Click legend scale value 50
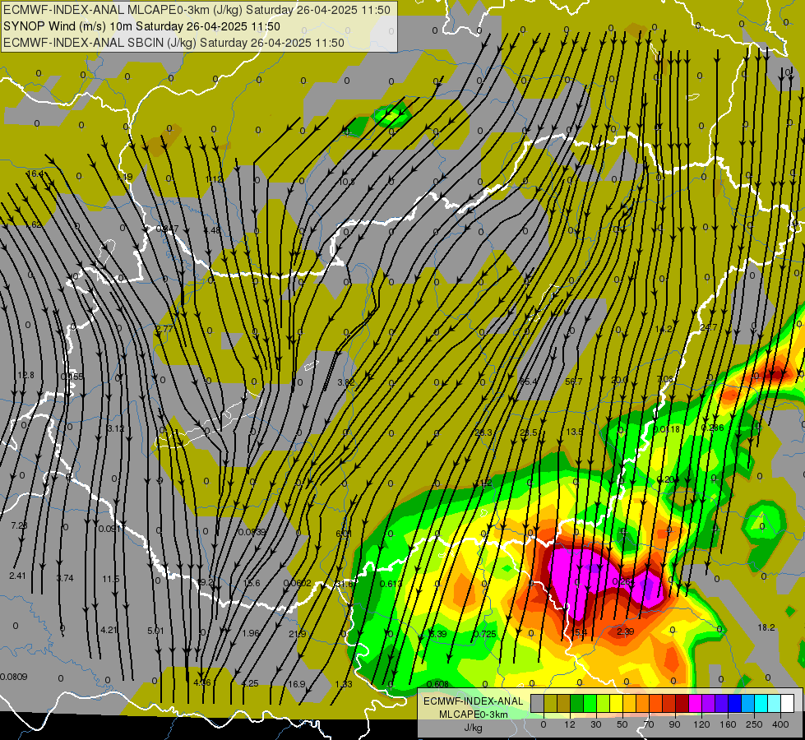805x740 pixels. [622, 724]
